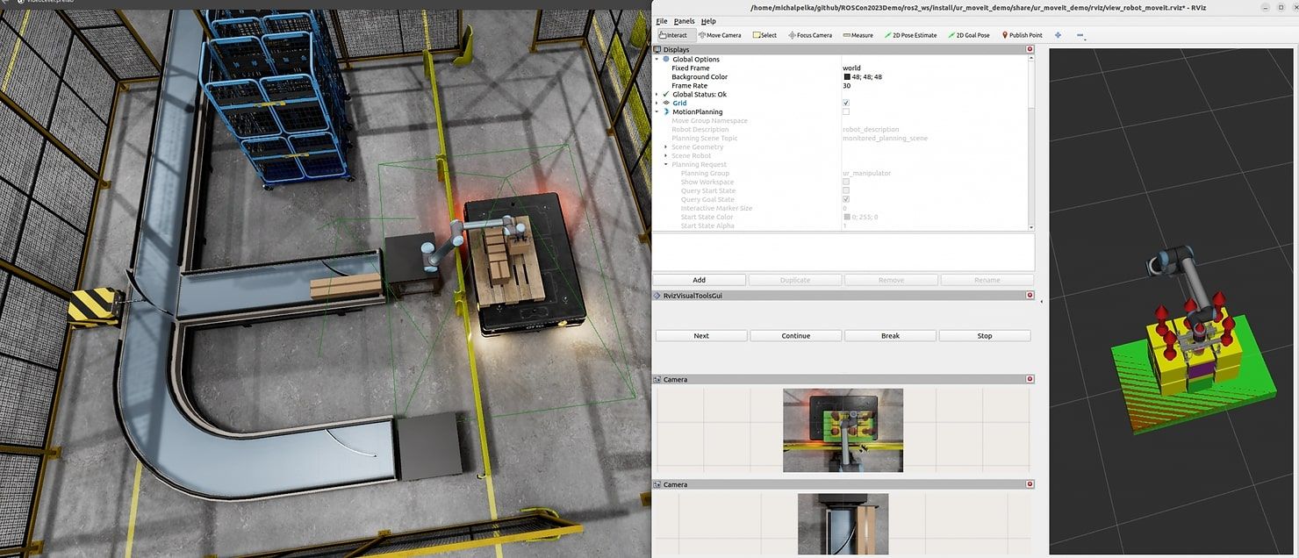Click the Duplicate display button
The height and width of the screenshot is (558, 1299).
point(795,280)
